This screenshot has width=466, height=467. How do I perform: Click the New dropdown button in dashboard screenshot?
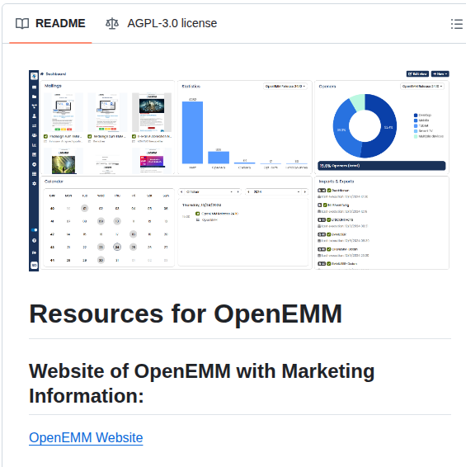pyautogui.click(x=440, y=74)
